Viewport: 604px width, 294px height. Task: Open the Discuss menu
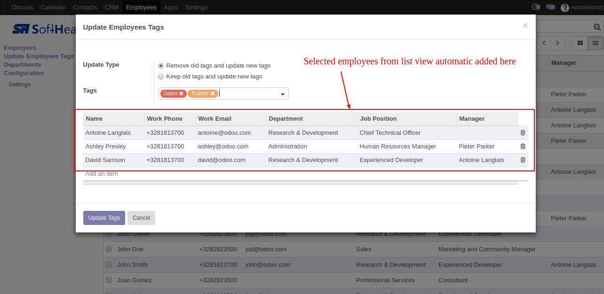[23, 7]
